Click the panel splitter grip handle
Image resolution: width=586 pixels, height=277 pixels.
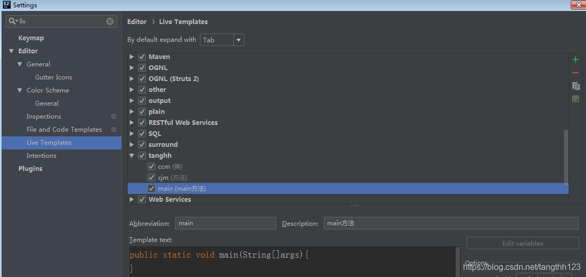pos(355,206)
